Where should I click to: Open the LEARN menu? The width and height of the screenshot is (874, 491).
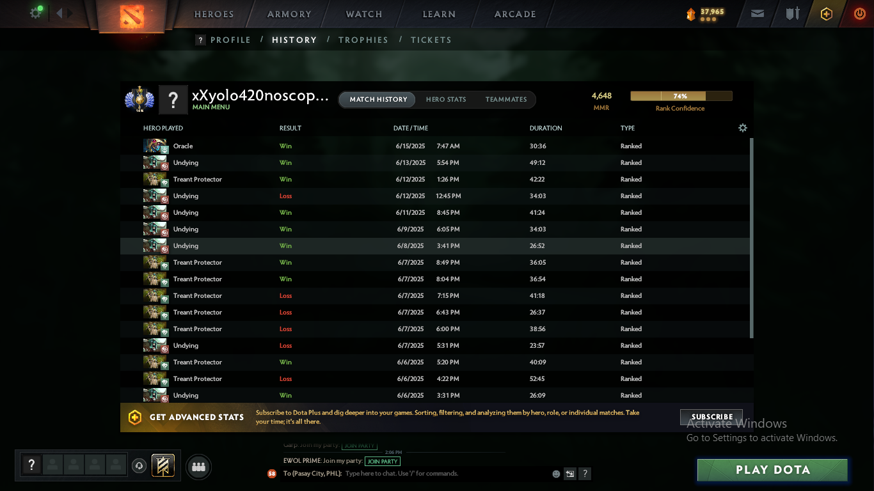pos(439,14)
